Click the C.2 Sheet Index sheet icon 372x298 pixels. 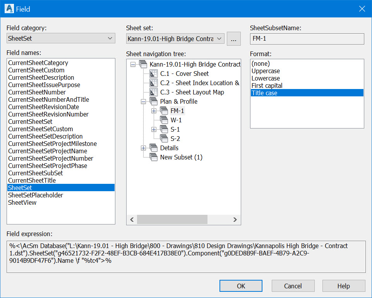[154, 83]
